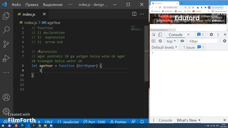Open DevTools drawer menu dots
The width and height of the screenshot is (228, 128).
pos(154,120)
